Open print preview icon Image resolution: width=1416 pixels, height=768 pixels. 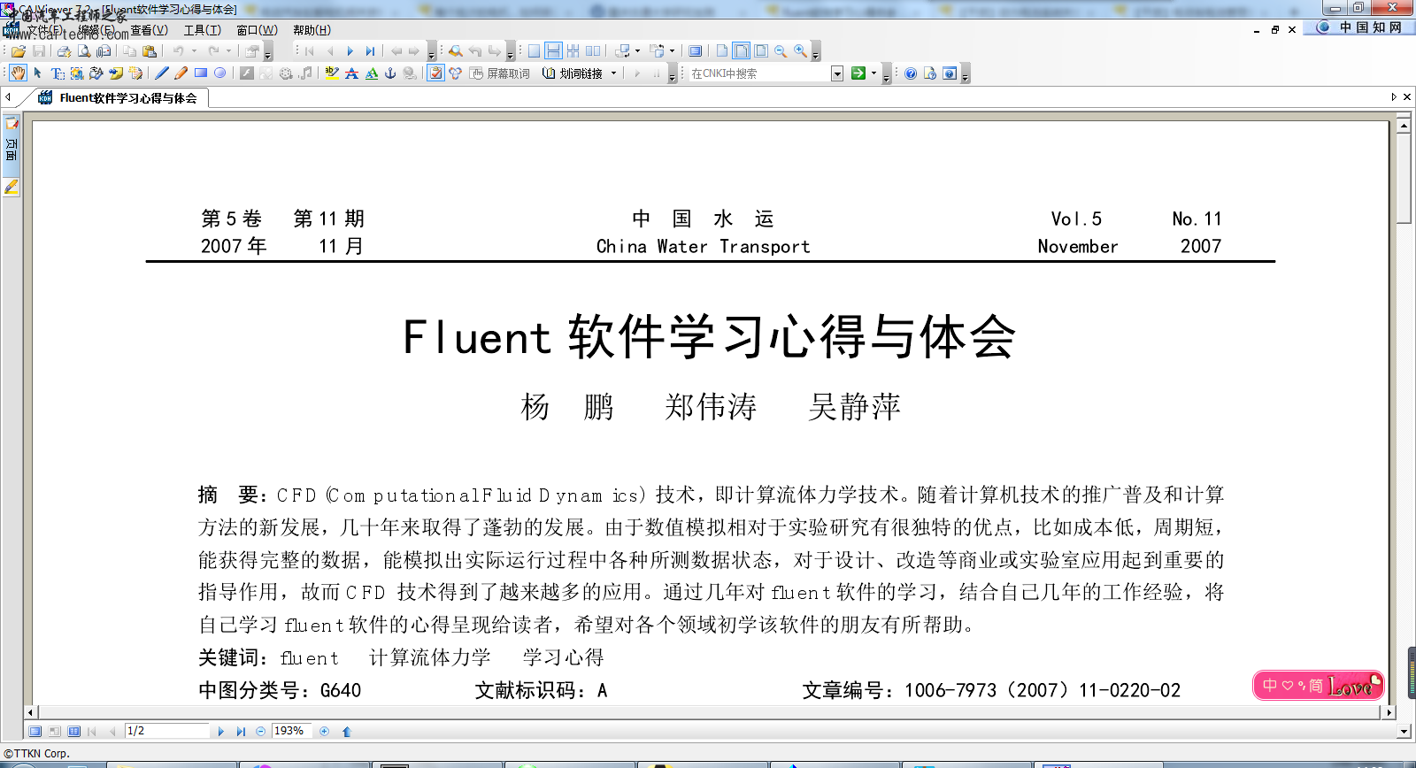84,51
